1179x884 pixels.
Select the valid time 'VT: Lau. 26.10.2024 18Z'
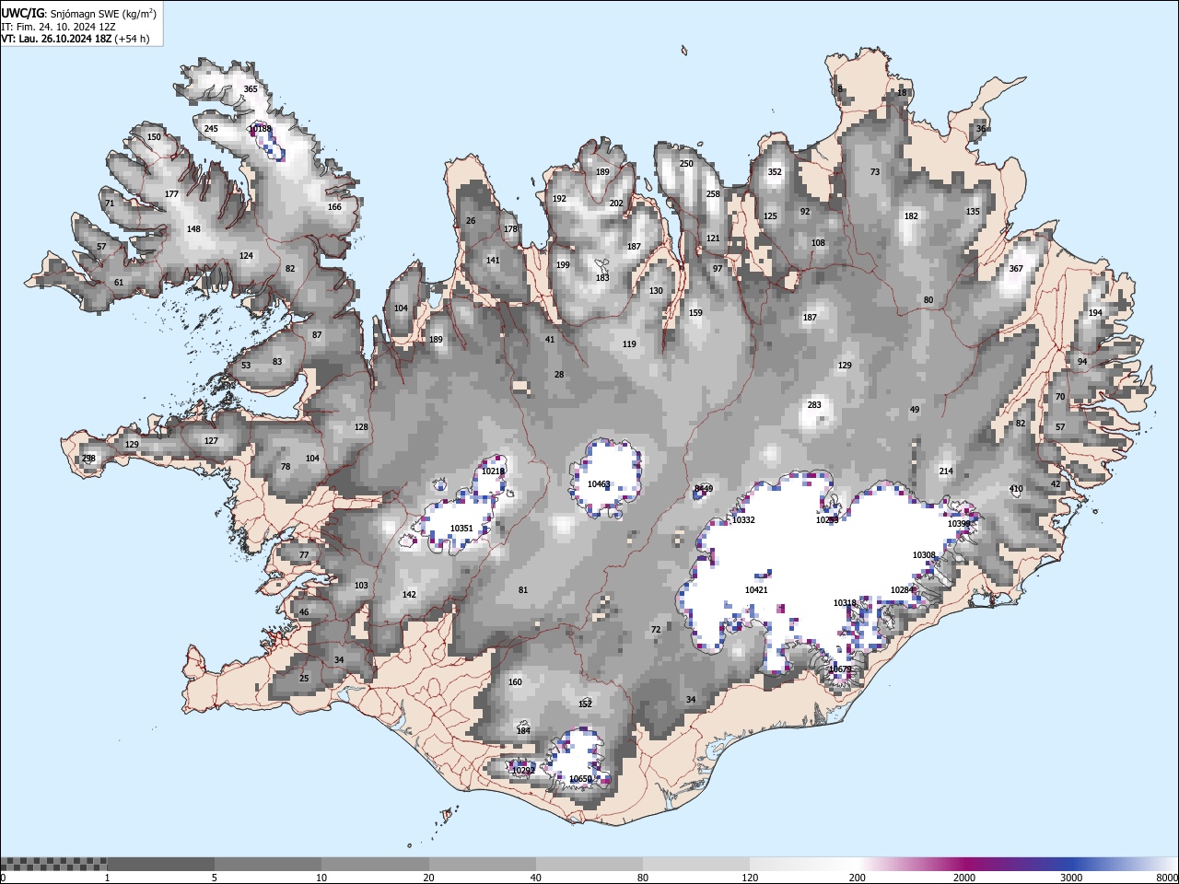click(x=56, y=39)
